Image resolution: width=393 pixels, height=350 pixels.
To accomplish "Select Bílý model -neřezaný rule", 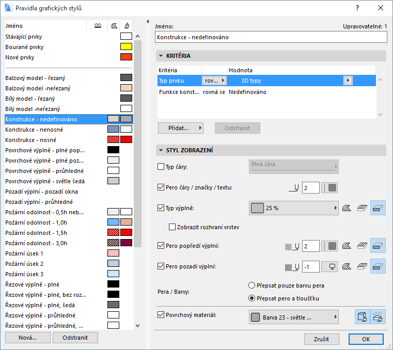I will 69,109.
